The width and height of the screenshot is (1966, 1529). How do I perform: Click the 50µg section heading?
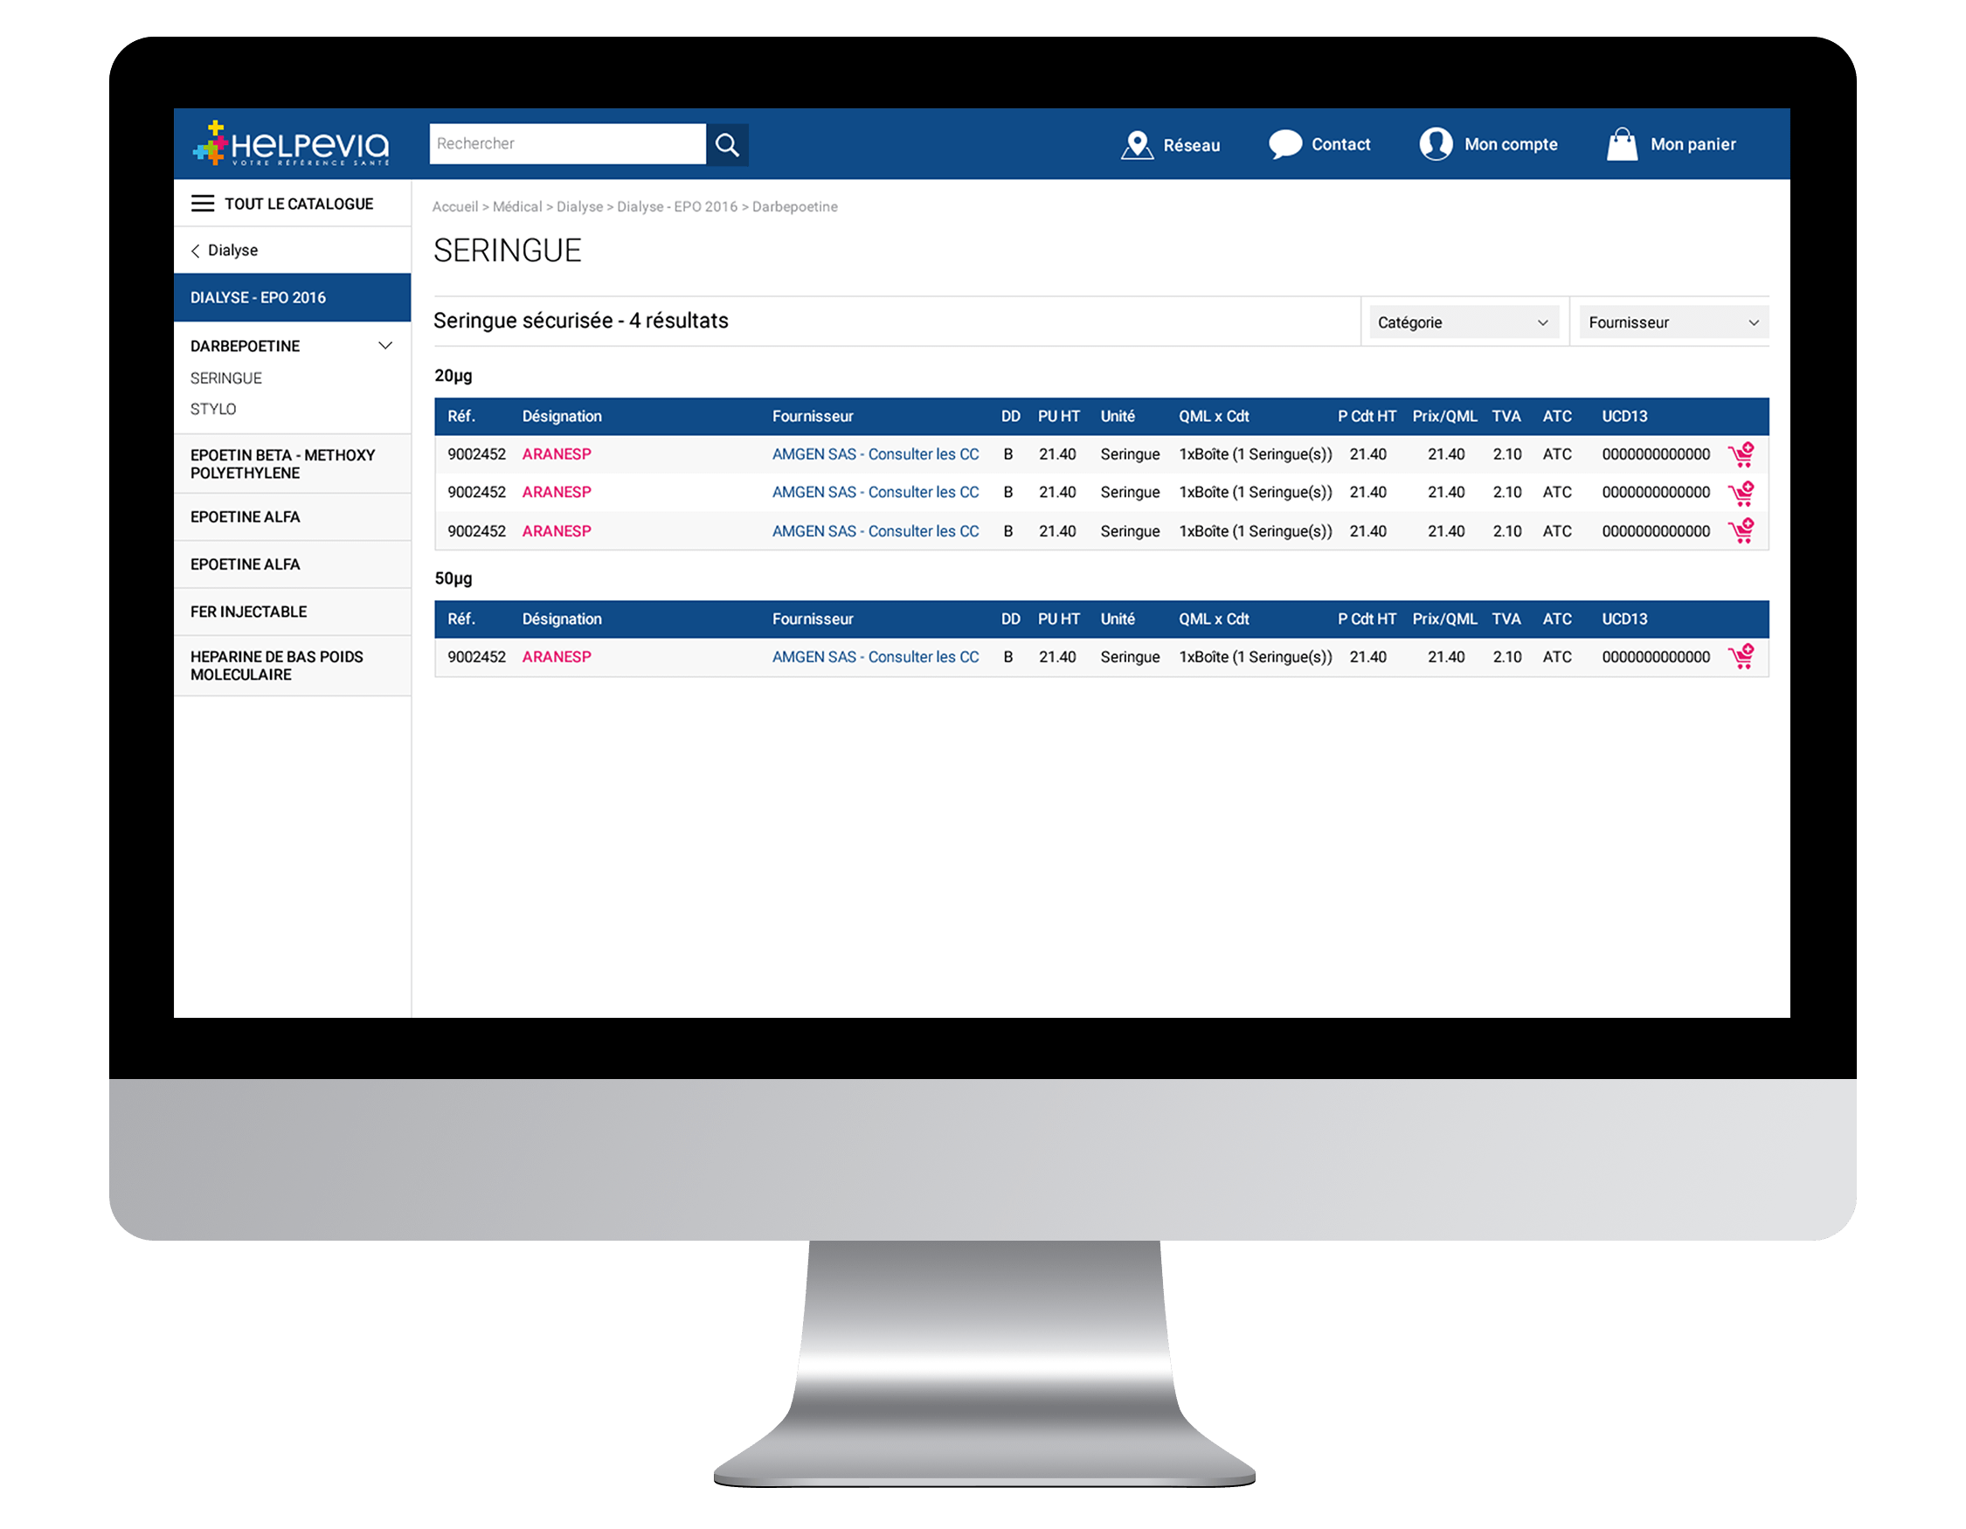(x=453, y=578)
